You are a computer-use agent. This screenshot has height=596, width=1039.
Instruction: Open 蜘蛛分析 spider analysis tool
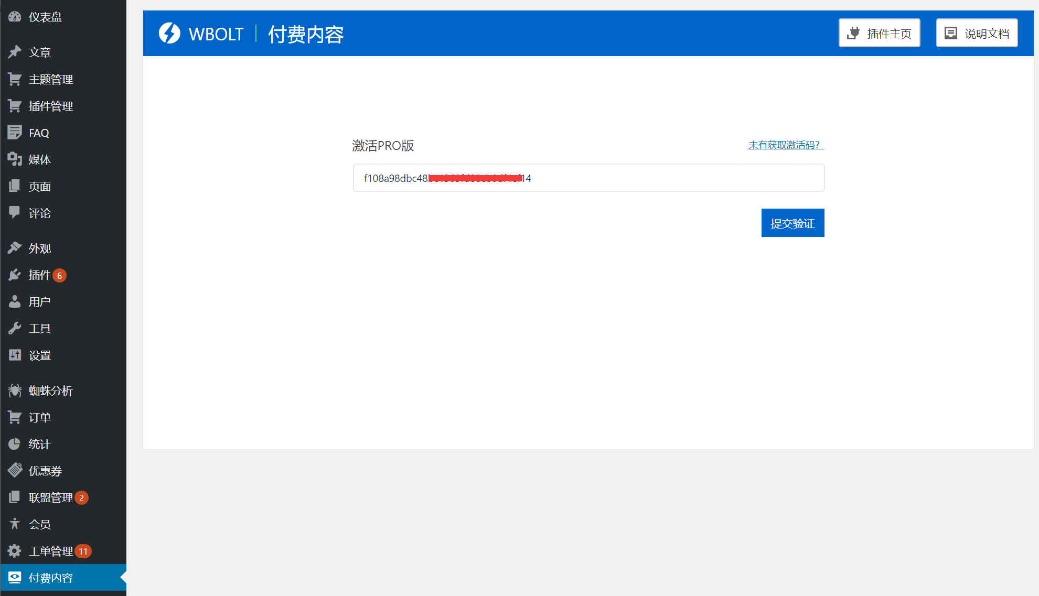pos(14,391)
